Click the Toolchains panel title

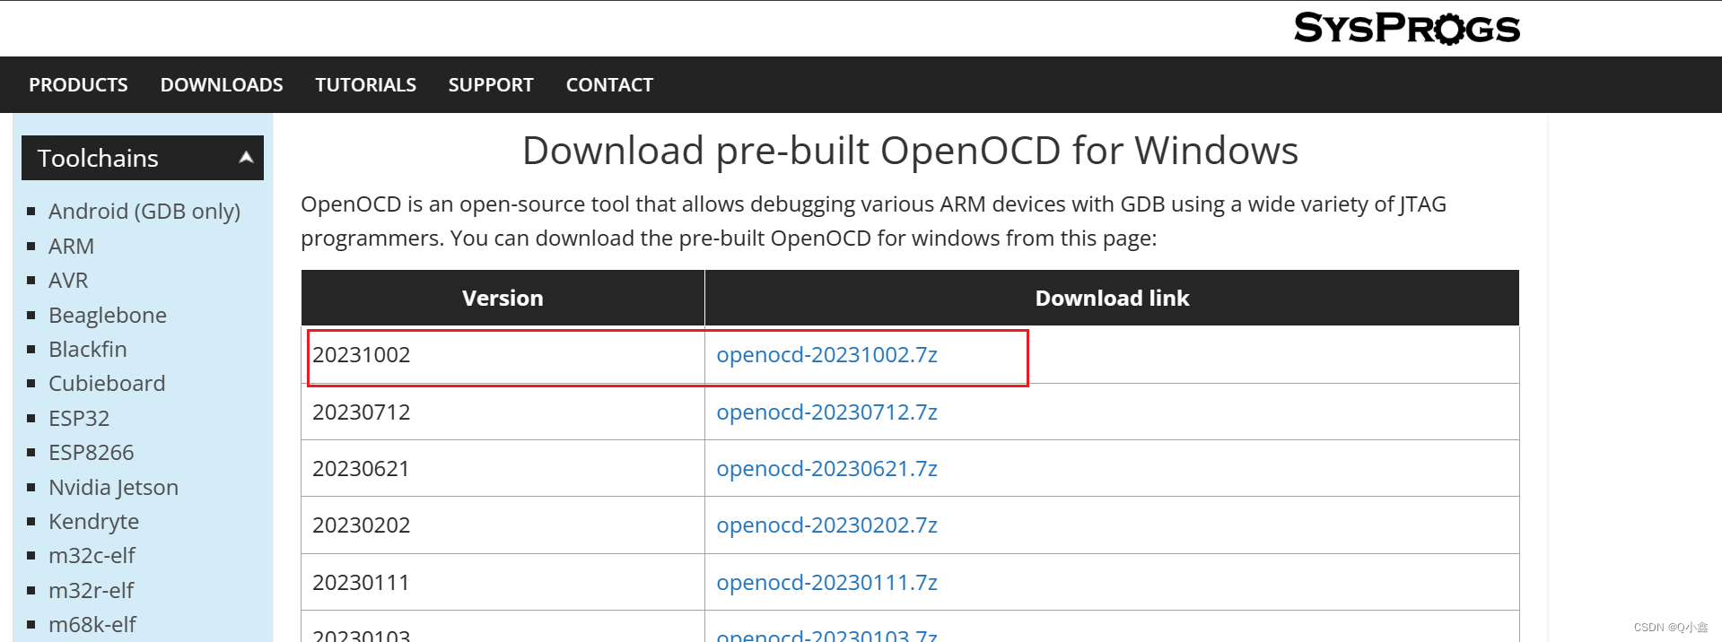(98, 158)
